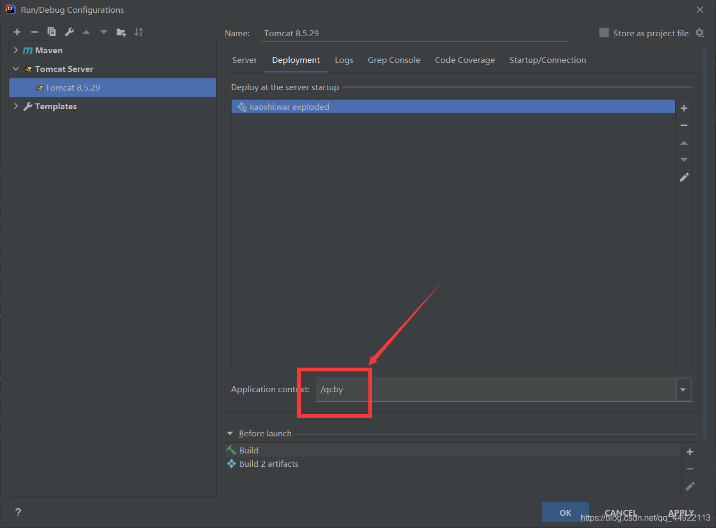Copy the selected configuration
This screenshot has height=528, width=716.
52,32
